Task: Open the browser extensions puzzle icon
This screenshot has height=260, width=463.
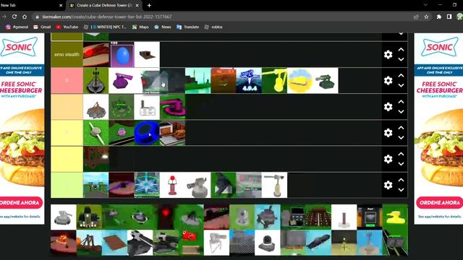Action: 439,17
